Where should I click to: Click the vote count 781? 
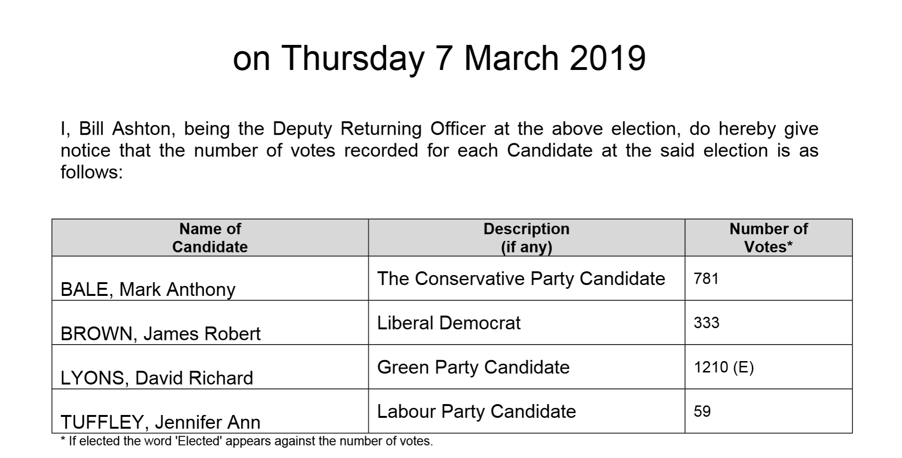coord(706,279)
